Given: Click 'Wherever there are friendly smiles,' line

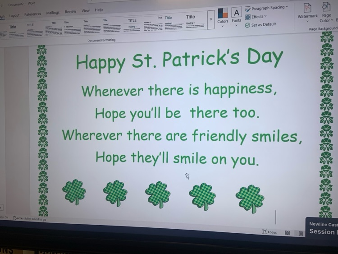Looking at the screenshot, I should pyautogui.click(x=182, y=136).
